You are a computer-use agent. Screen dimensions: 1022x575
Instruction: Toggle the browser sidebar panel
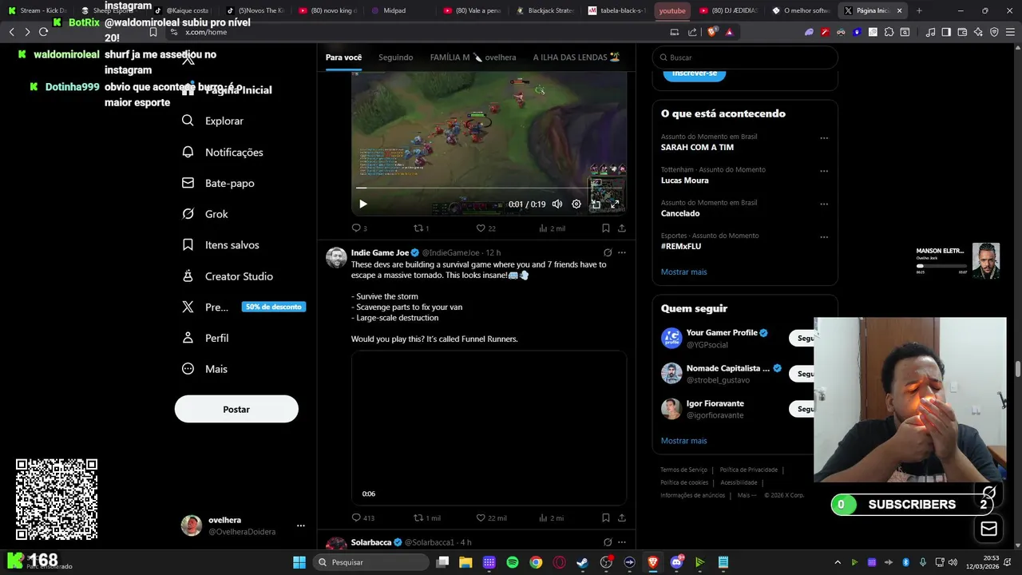point(946,32)
